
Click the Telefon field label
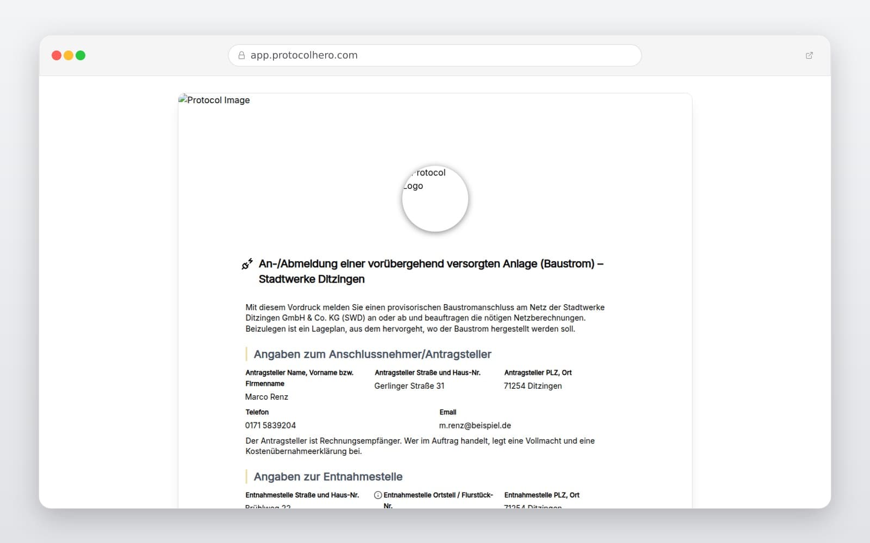point(257,412)
